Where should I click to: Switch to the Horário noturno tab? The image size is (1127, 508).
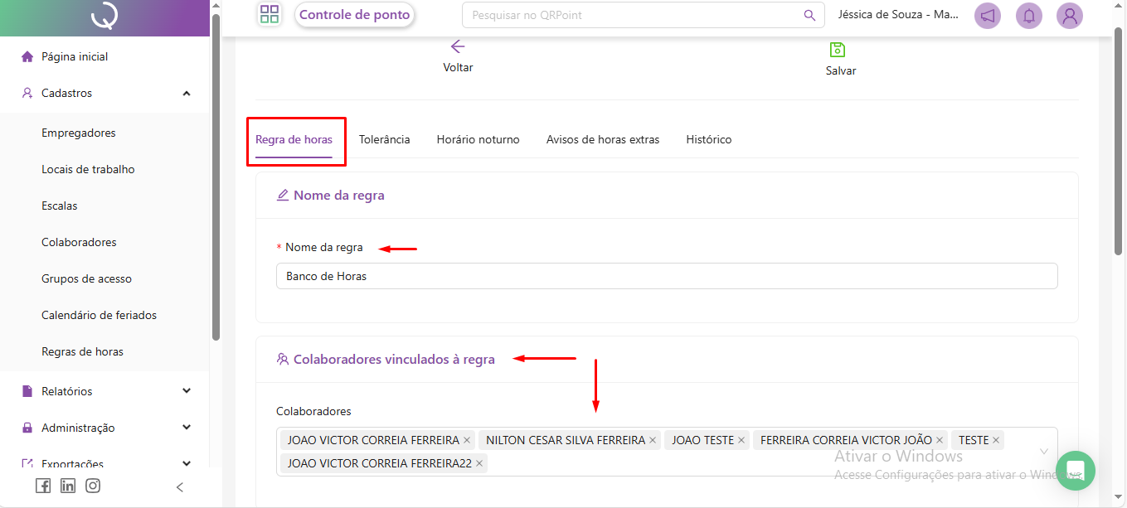pos(478,139)
